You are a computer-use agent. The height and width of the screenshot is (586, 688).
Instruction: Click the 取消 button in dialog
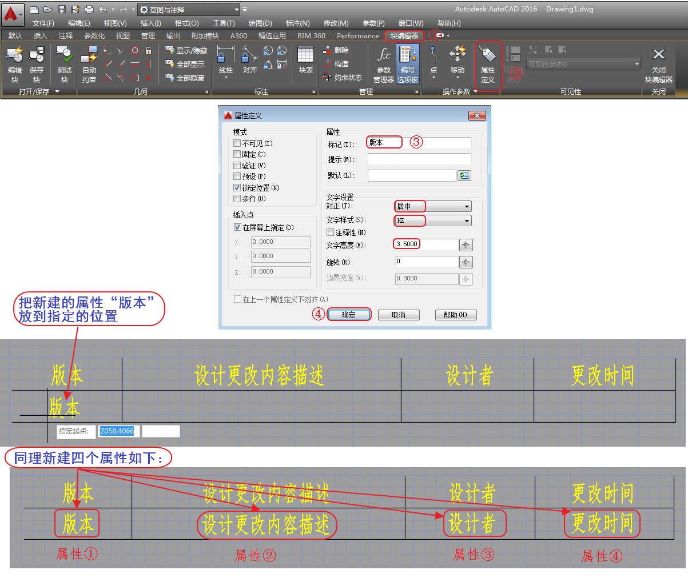(x=399, y=315)
